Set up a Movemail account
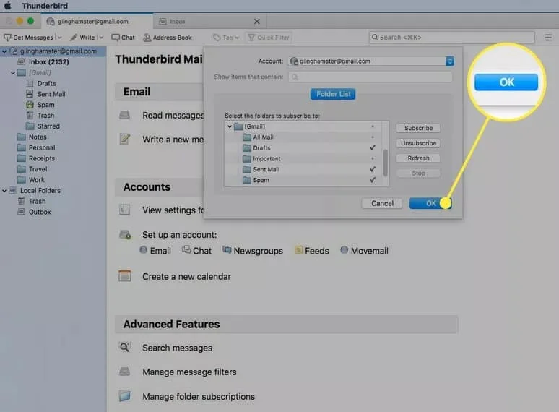Screen dimensions: 559x412 (x=364, y=251)
